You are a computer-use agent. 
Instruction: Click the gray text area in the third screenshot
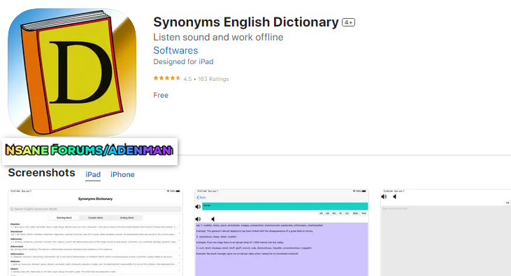[x=446, y=241]
